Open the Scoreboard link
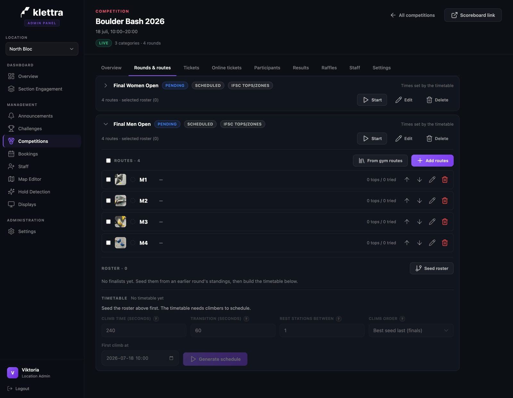Viewport: 513px width, 398px height. pos(473,15)
